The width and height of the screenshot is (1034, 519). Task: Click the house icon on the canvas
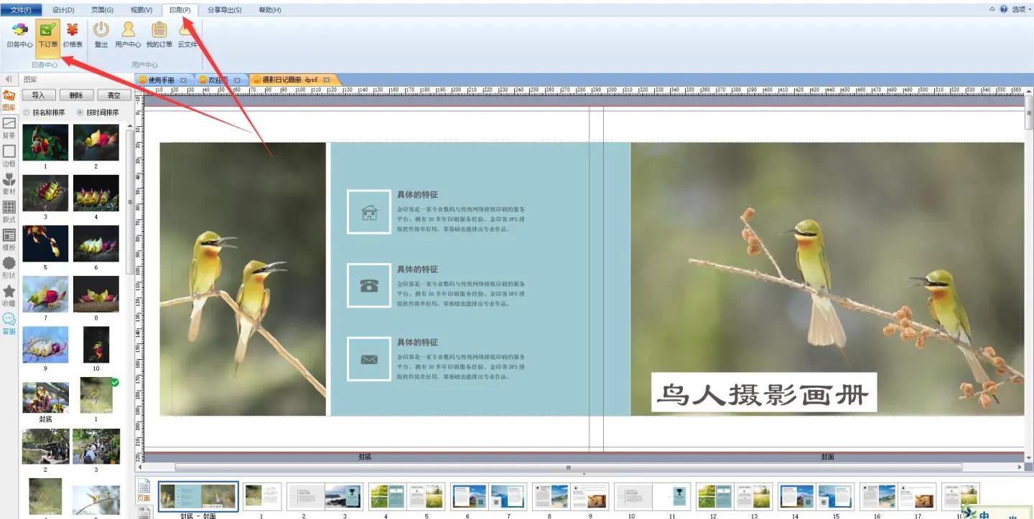369,212
